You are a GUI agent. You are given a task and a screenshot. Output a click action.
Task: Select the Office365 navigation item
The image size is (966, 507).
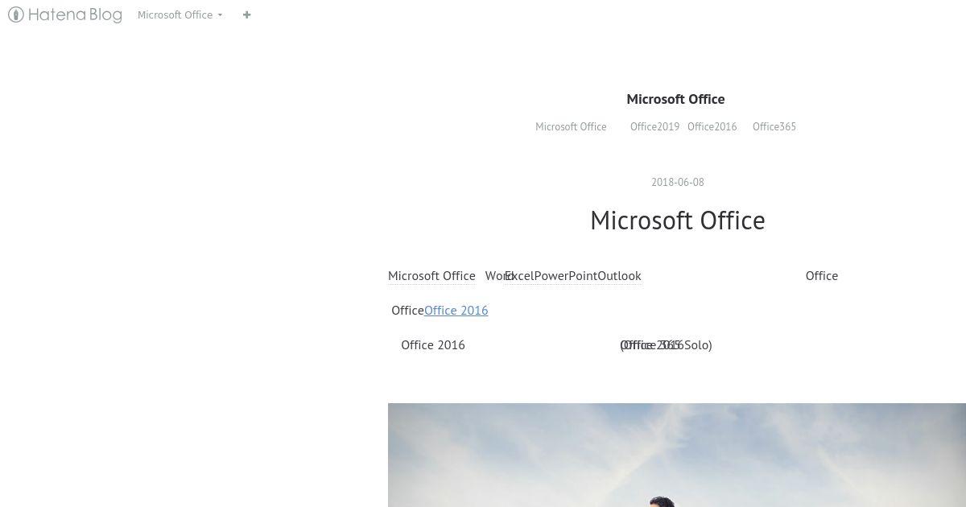click(x=774, y=126)
